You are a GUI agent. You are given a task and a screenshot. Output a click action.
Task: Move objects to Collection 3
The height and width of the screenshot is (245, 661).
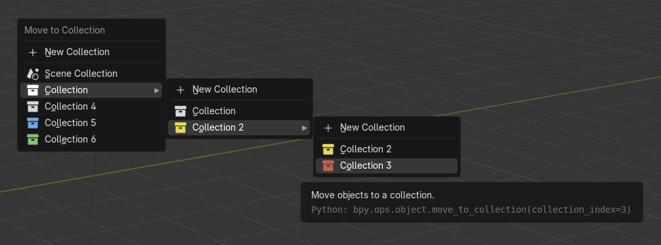click(387, 166)
